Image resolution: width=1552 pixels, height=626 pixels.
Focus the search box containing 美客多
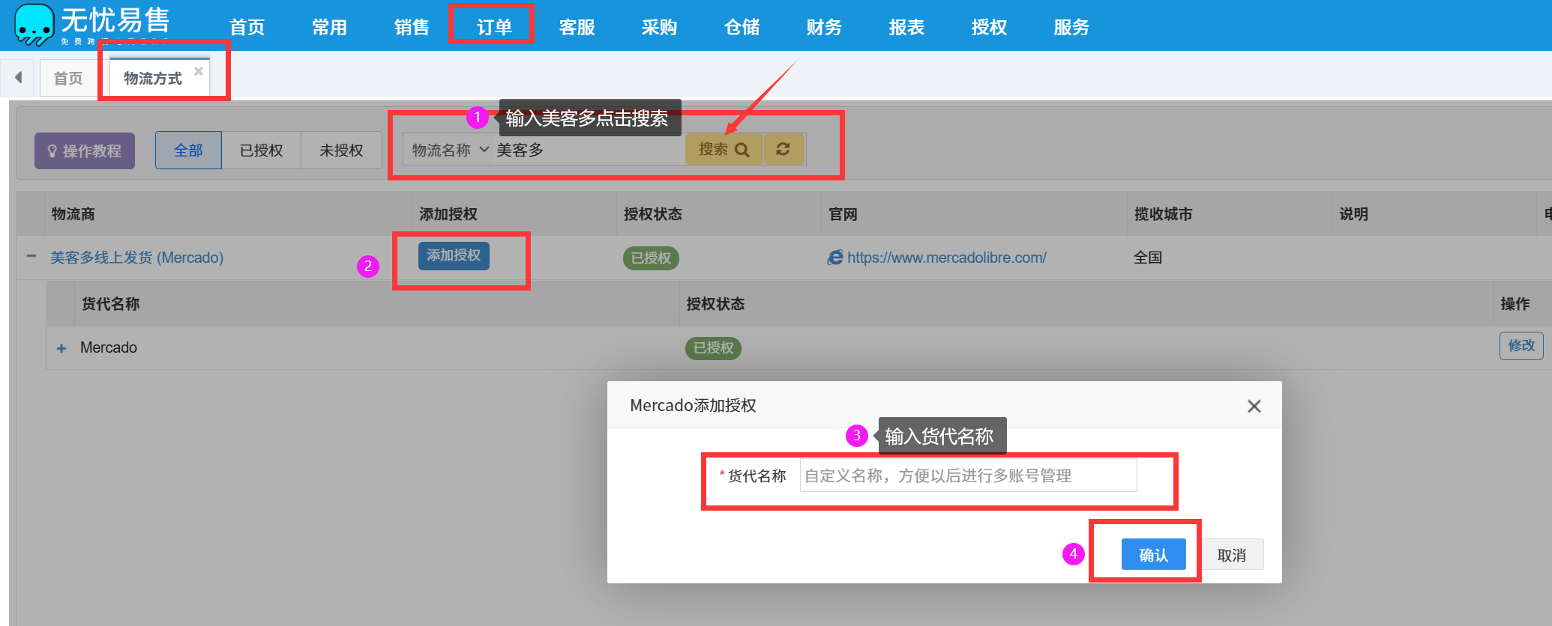(x=589, y=150)
